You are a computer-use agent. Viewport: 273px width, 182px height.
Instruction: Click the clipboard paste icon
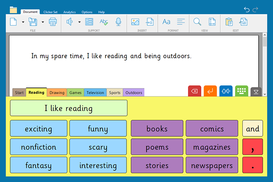click(x=229, y=22)
